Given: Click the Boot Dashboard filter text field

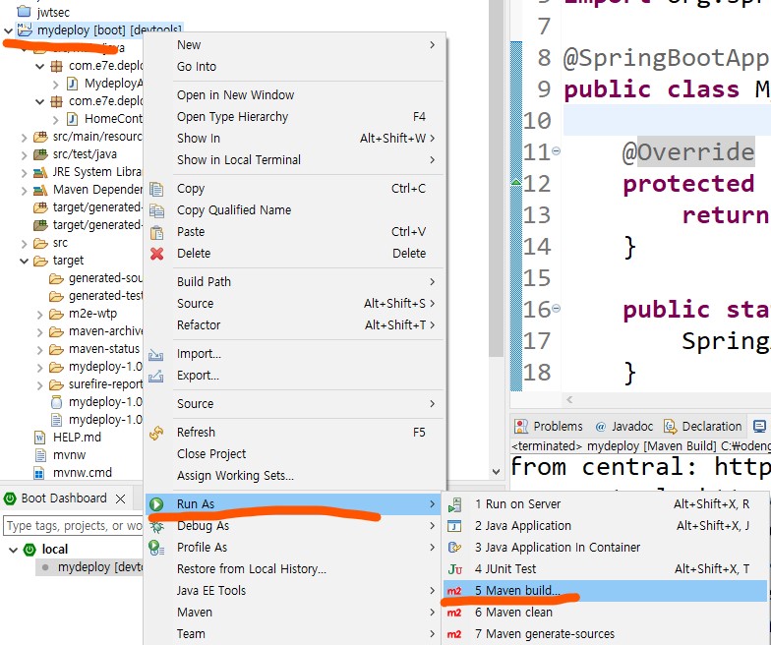Looking at the screenshot, I should point(73,526).
